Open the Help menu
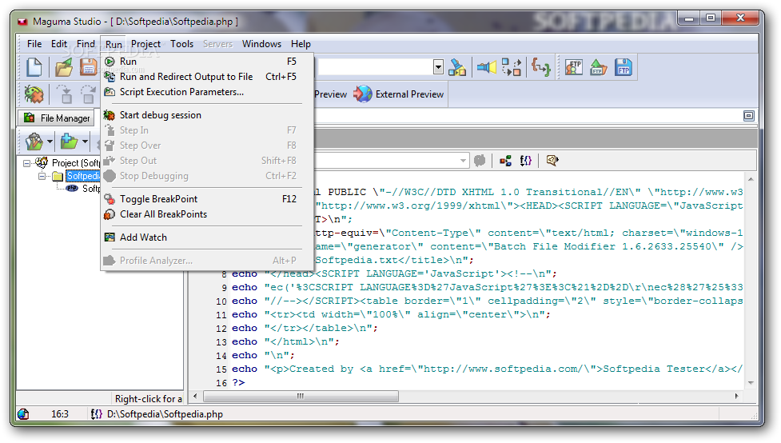The width and height of the screenshot is (781, 443). (301, 44)
